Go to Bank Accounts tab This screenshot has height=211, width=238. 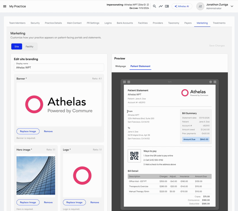125,23
